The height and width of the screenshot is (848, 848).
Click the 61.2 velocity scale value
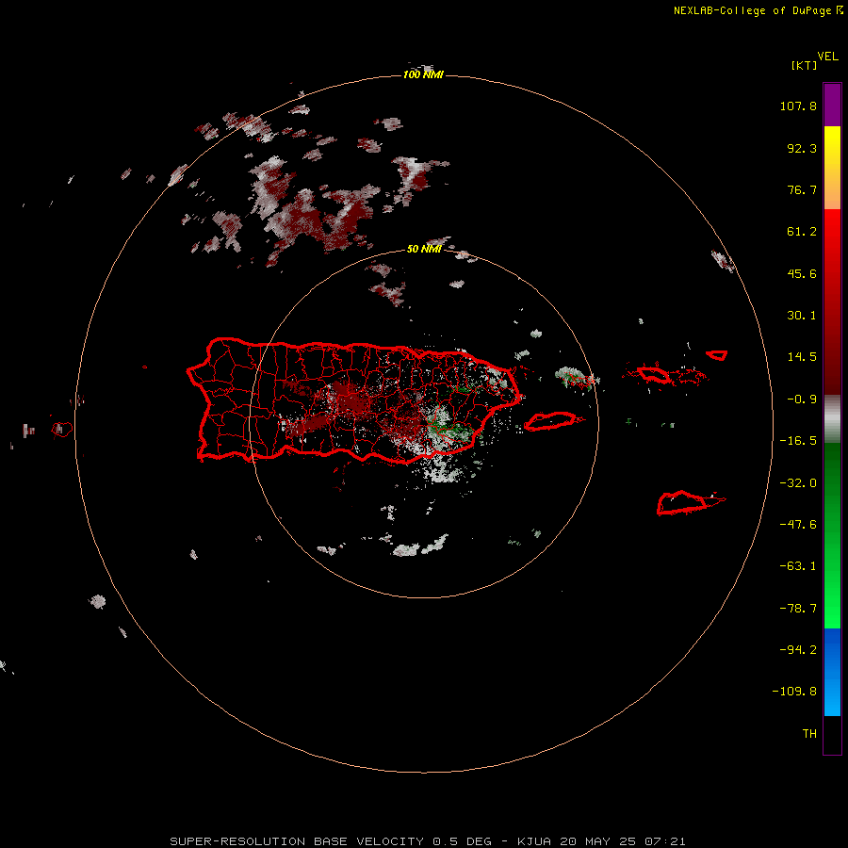point(802,232)
